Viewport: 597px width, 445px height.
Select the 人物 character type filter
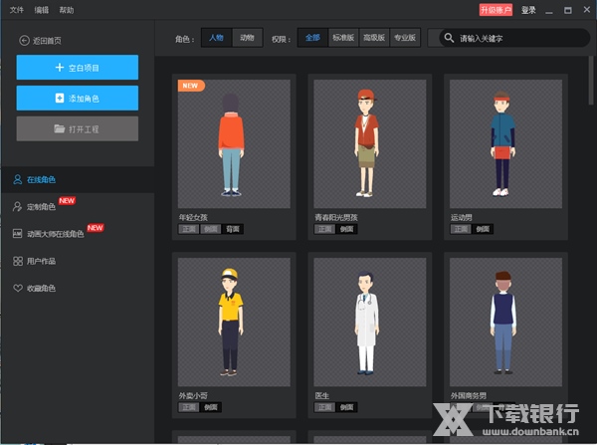[x=216, y=38]
